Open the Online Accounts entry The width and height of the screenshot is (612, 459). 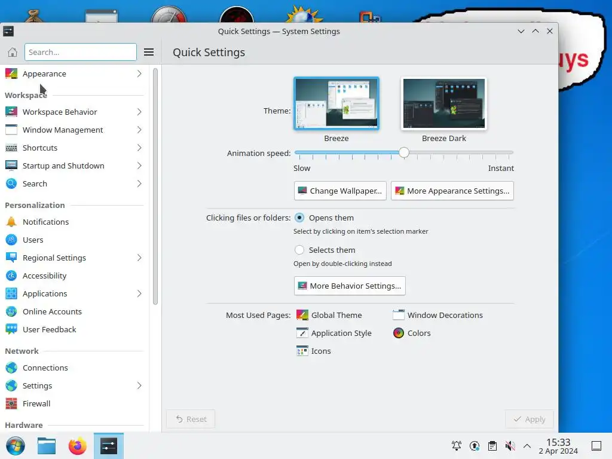(74, 311)
